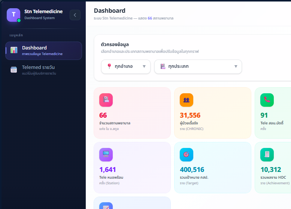Open Telemed รายวัน menu item

coord(43,70)
